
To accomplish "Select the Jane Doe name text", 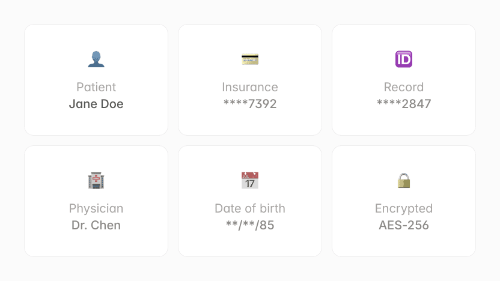I will [x=96, y=104].
